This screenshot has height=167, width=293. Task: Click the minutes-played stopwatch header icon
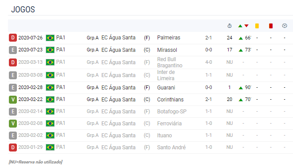tap(230, 26)
